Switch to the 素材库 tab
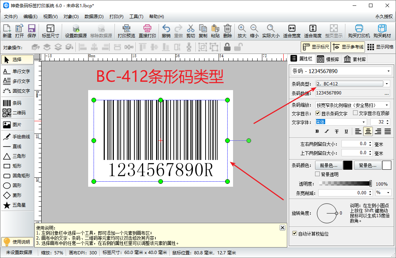The width and height of the screenshot is (396, 258). [x=355, y=59]
